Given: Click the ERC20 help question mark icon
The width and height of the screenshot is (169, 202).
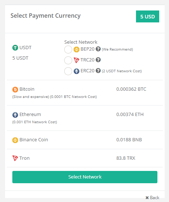Looking at the screenshot, I should pos(98,70).
